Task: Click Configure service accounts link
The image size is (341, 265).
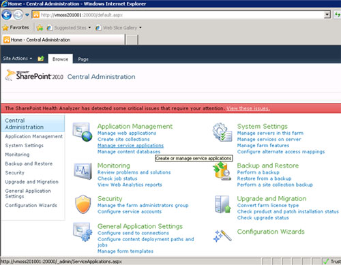Action: 130,211
